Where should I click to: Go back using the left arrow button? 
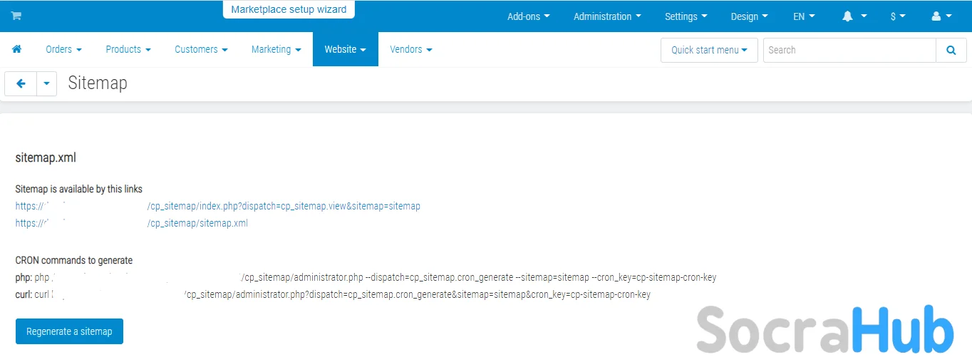pos(21,83)
